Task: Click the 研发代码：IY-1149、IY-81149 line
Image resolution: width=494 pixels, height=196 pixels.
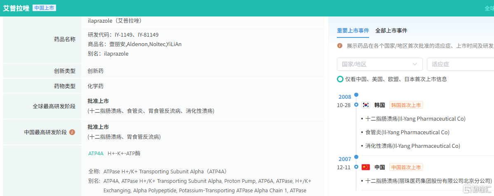Action: (x=123, y=35)
